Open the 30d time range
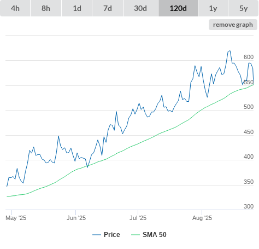 140,8
